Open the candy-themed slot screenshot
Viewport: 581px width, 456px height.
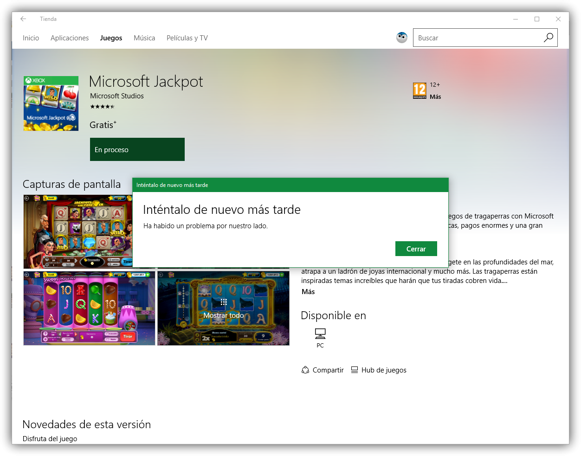pyautogui.click(x=89, y=308)
